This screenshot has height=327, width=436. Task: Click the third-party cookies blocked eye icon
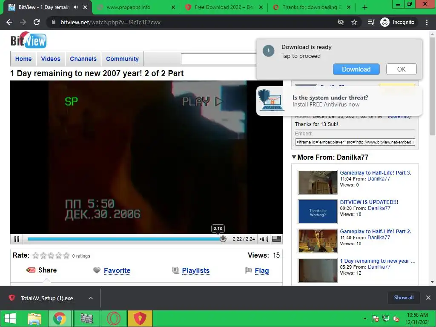(340, 22)
